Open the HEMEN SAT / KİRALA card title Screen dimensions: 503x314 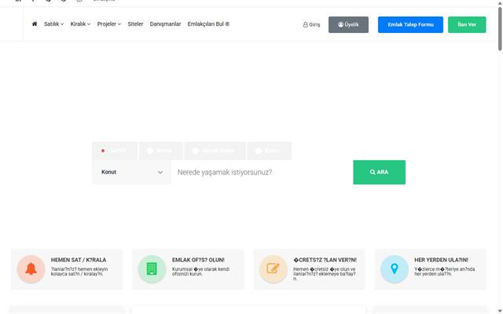(x=79, y=260)
